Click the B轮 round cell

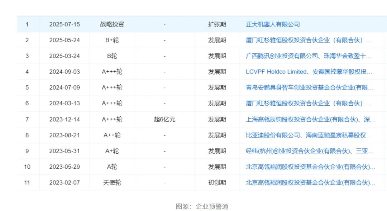[x=112, y=56]
